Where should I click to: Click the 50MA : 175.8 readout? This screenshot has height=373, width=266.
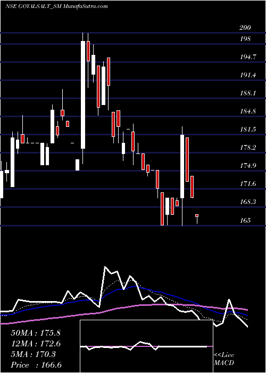36,333
